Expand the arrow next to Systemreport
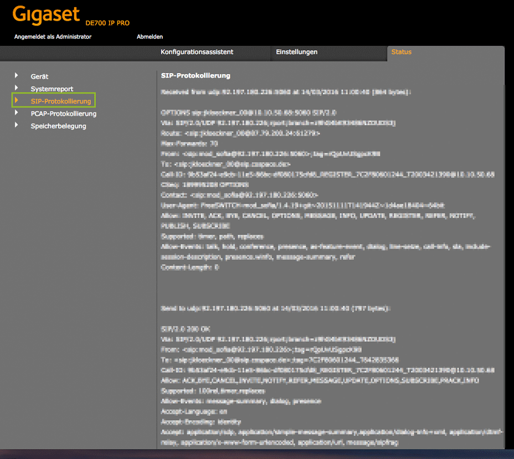The image size is (514, 459). pos(17,89)
